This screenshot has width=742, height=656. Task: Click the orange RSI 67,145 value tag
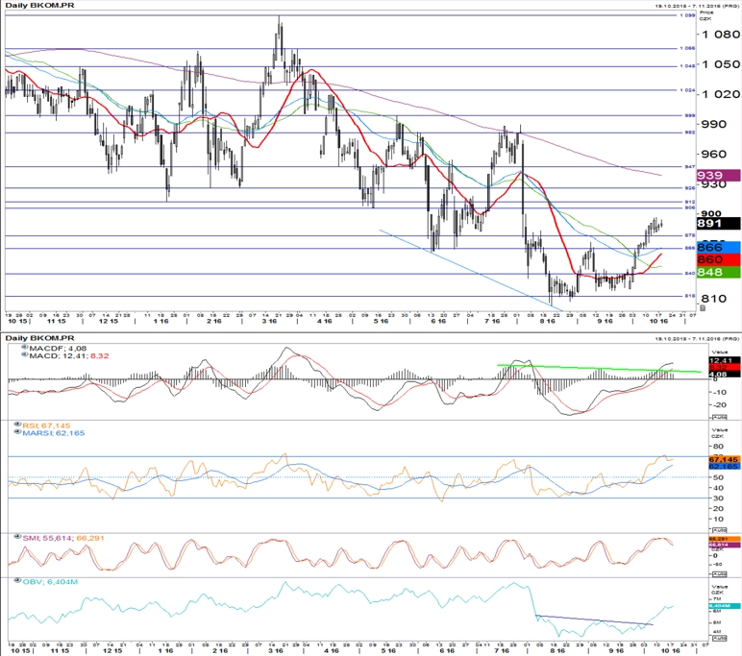click(x=724, y=459)
